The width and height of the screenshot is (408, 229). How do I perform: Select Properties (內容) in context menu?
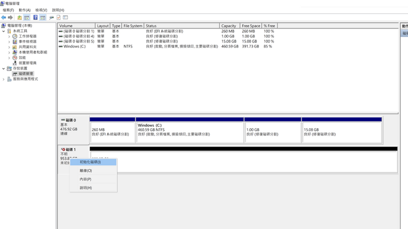85,179
